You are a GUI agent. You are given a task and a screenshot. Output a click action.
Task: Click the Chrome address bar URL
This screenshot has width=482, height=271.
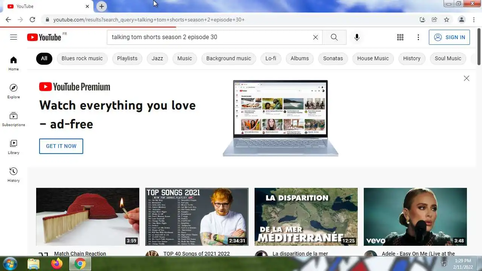coord(149,20)
